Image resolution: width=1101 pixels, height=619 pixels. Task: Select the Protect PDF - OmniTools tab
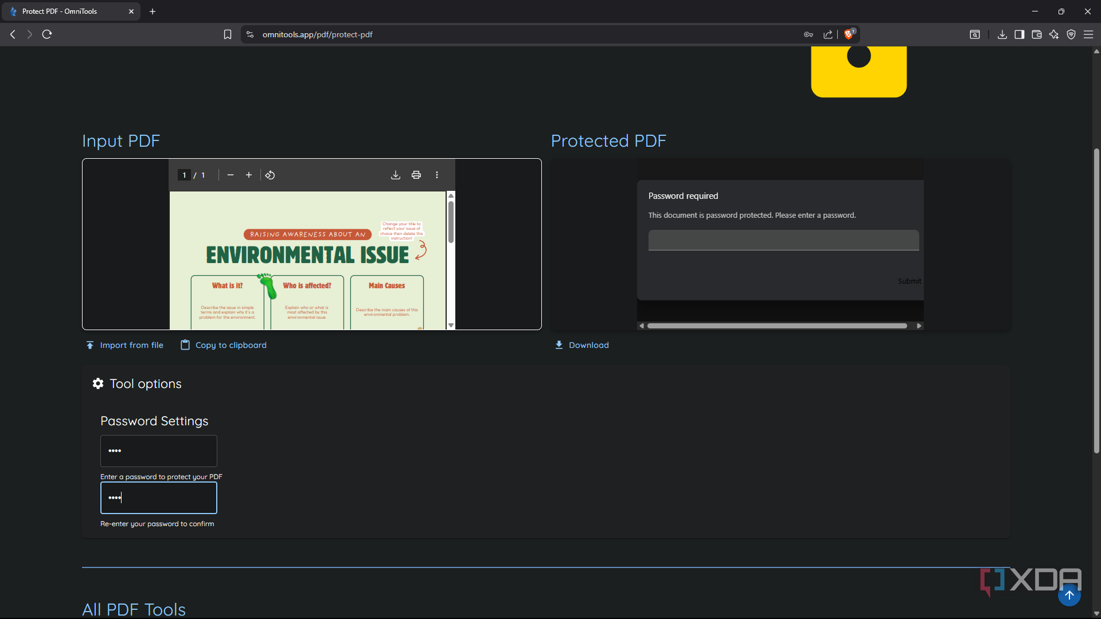pyautogui.click(x=70, y=11)
